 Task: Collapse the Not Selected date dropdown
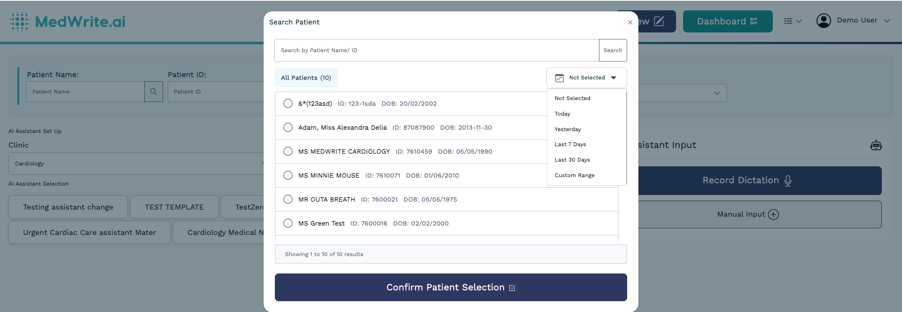[613, 78]
